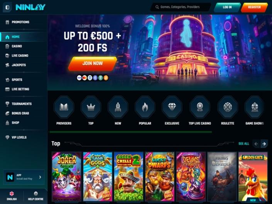Screen dimensions: 272x204
Task: Open the New rocket category icon
Action: [118, 107]
